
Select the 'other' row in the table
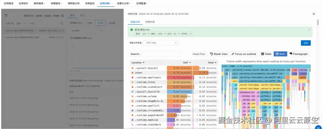click(174, 73)
